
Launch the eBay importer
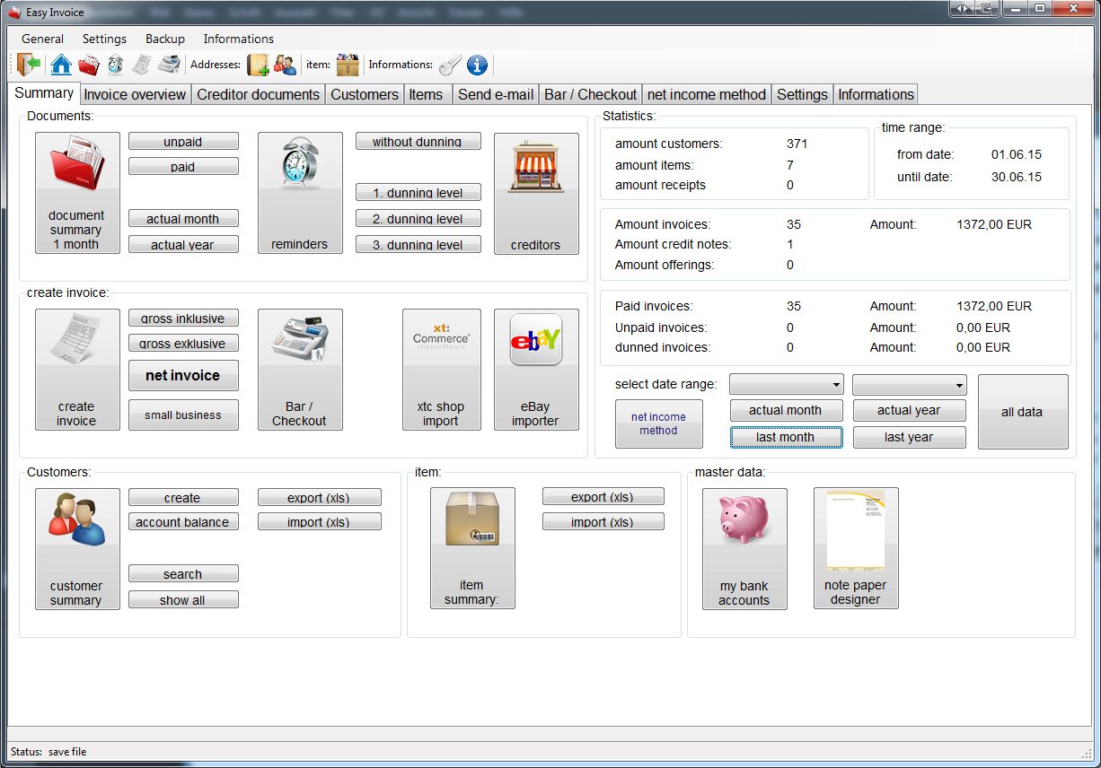coord(536,370)
